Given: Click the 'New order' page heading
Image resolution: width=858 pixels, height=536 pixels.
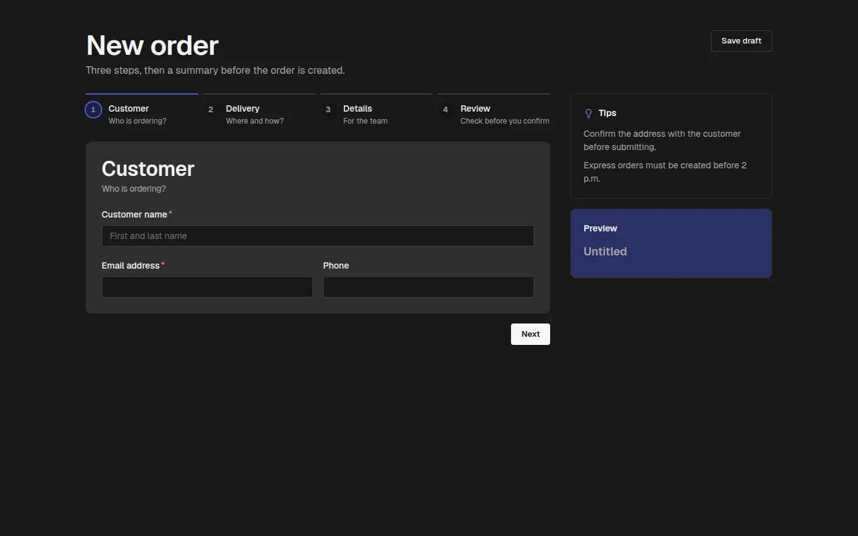Looking at the screenshot, I should pyautogui.click(x=152, y=45).
